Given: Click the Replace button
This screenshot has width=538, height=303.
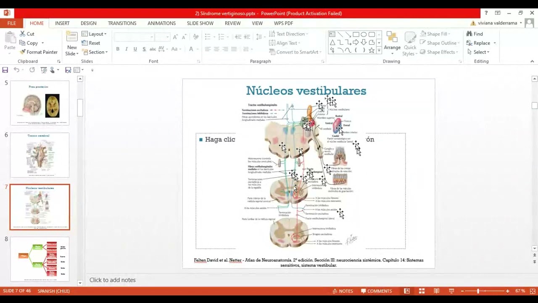Looking at the screenshot, I should [x=481, y=43].
